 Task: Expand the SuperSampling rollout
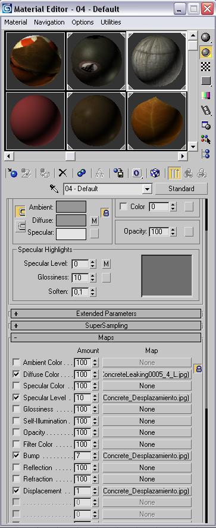click(x=106, y=326)
